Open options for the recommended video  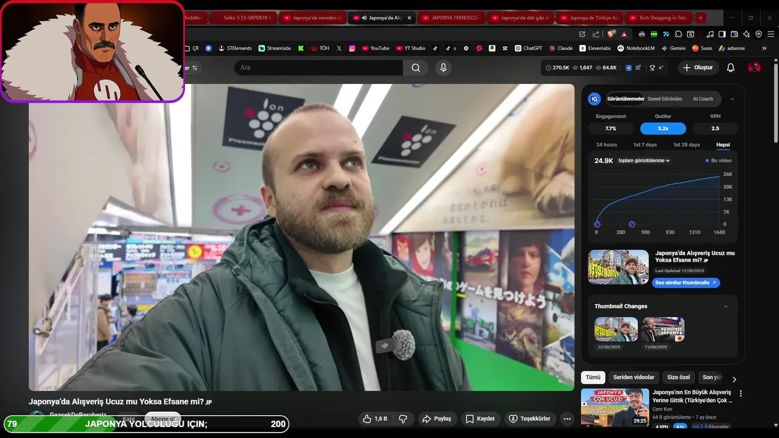coord(741,394)
